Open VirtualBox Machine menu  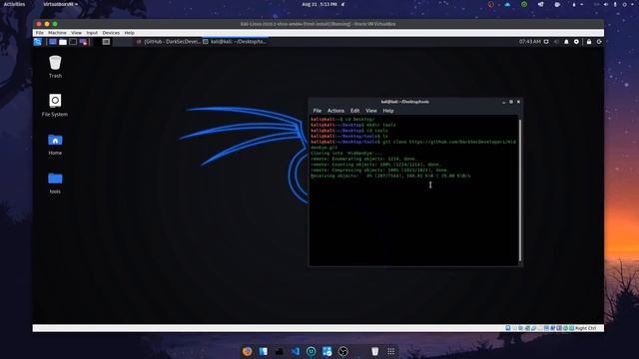coord(57,33)
